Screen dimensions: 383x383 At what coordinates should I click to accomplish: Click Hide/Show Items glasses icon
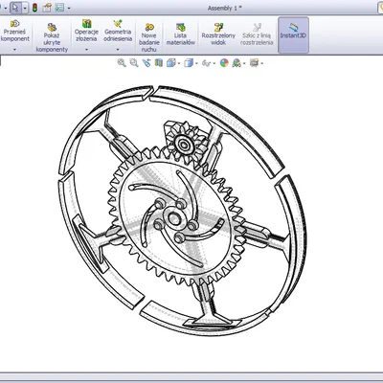pos(206,63)
